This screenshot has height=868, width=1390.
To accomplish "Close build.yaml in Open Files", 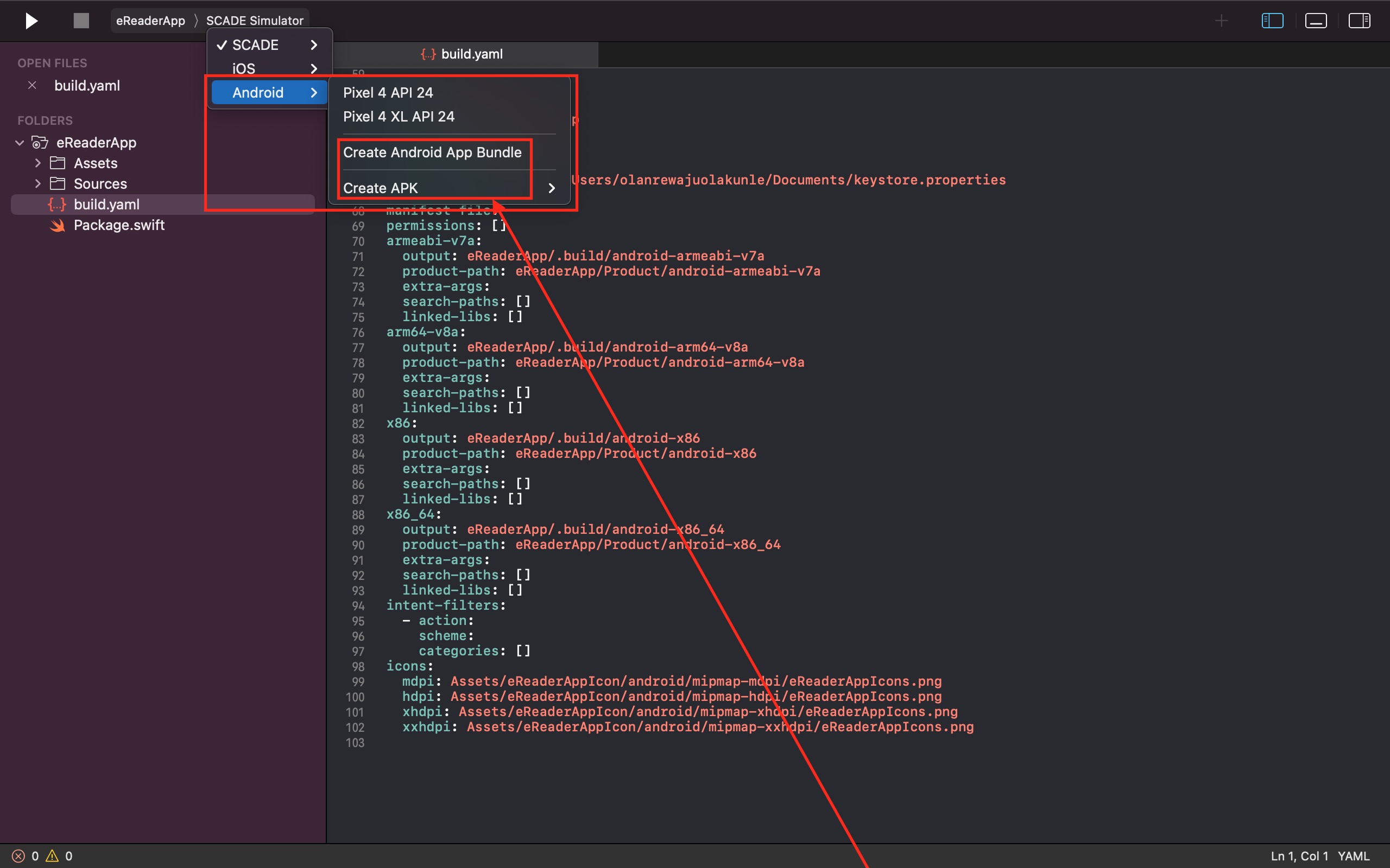I will click(32, 85).
